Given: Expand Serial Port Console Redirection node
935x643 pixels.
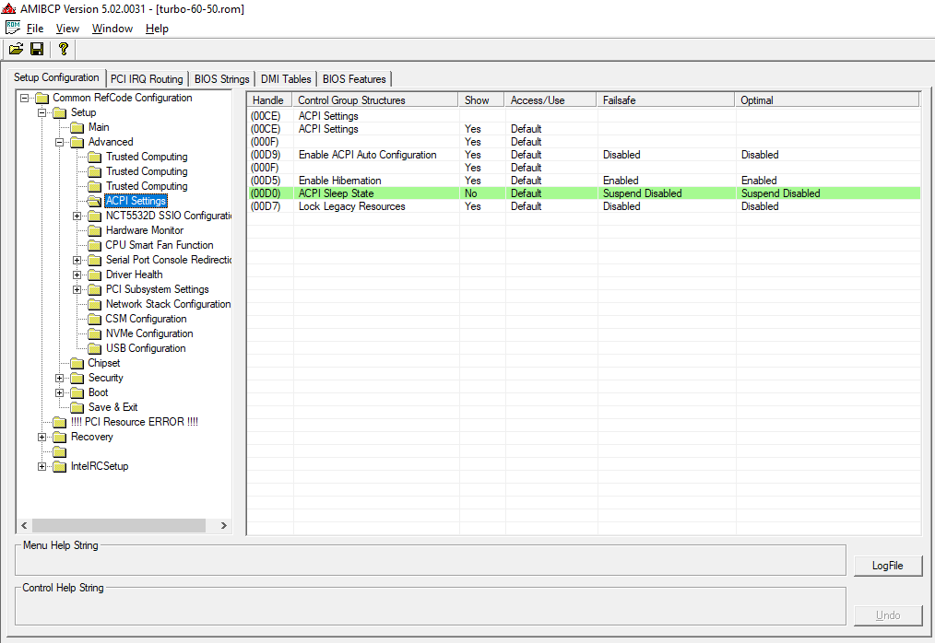Looking at the screenshot, I should click(x=77, y=261).
